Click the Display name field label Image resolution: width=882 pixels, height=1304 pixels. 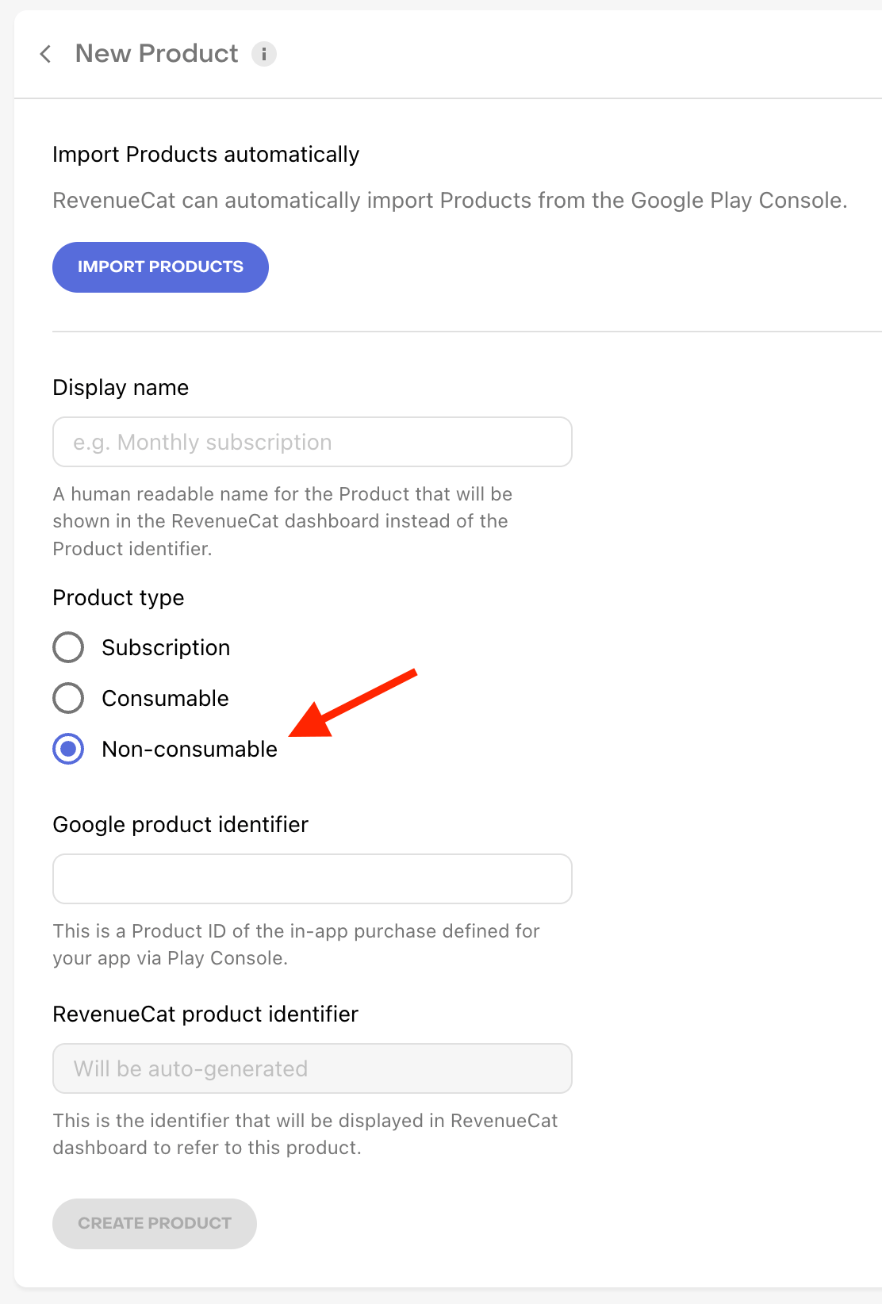(121, 387)
